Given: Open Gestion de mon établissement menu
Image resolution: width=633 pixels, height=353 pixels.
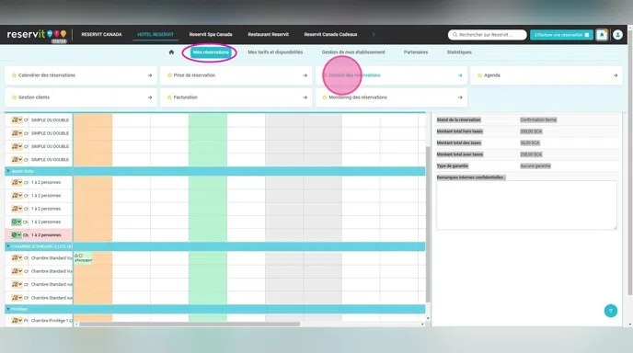Looking at the screenshot, I should (x=353, y=52).
